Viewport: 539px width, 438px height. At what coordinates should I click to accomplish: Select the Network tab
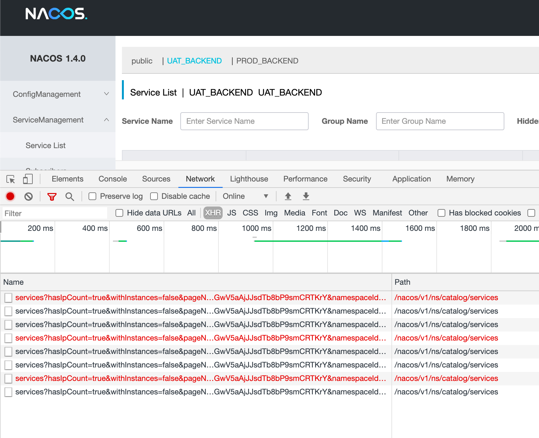(x=200, y=179)
